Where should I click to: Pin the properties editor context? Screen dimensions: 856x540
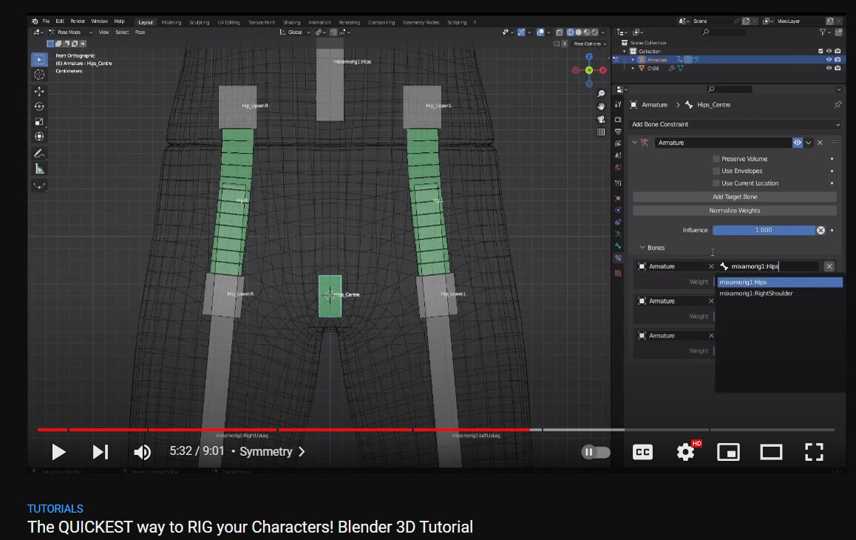[x=838, y=105]
